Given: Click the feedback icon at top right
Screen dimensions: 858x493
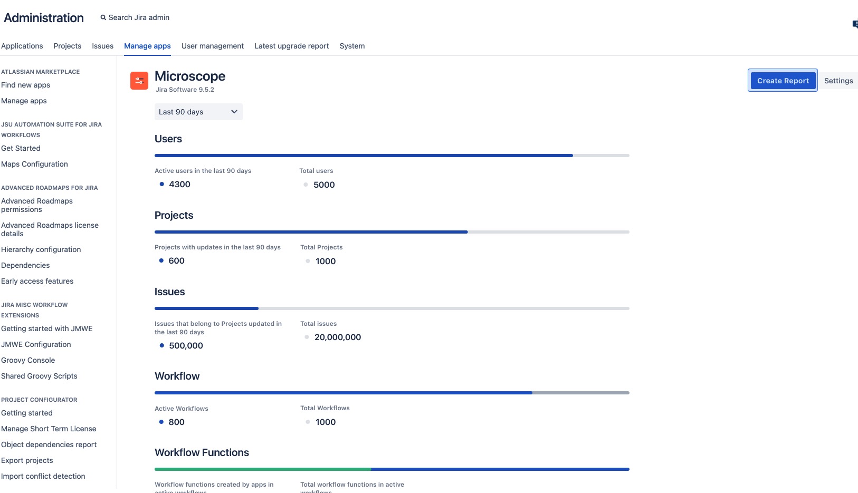Looking at the screenshot, I should click(855, 24).
